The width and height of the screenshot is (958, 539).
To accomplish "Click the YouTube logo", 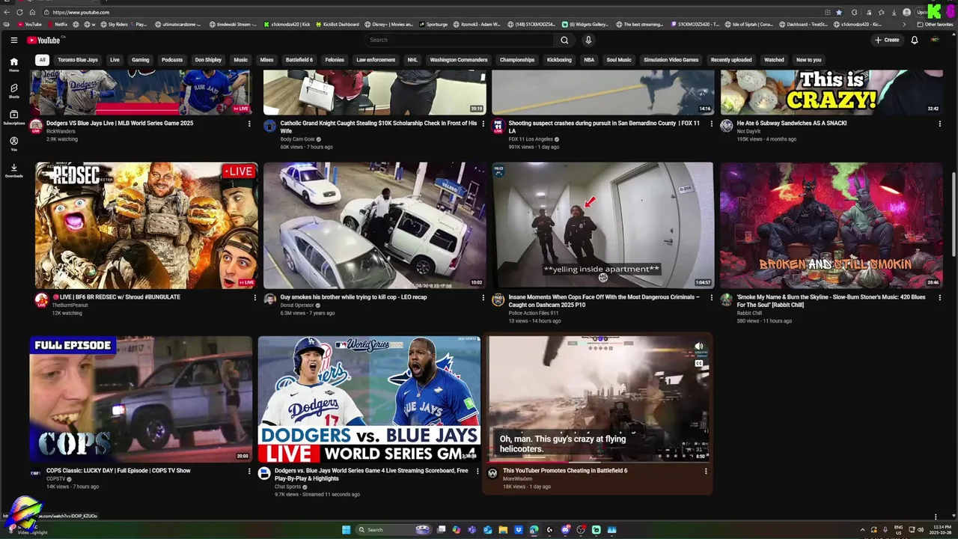I will coord(43,40).
